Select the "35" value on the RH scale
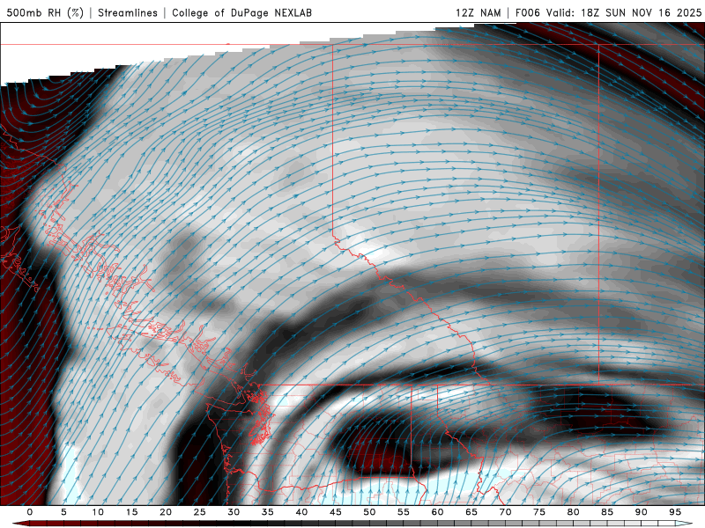The image size is (705, 528). [268, 512]
